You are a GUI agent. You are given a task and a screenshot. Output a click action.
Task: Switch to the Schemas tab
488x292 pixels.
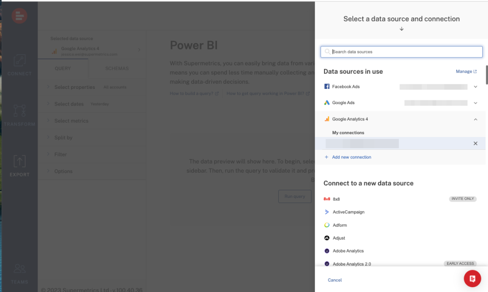(x=117, y=68)
